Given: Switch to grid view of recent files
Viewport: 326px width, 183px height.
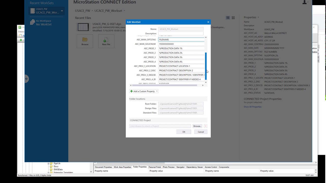Looking at the screenshot, I should 233,18.
